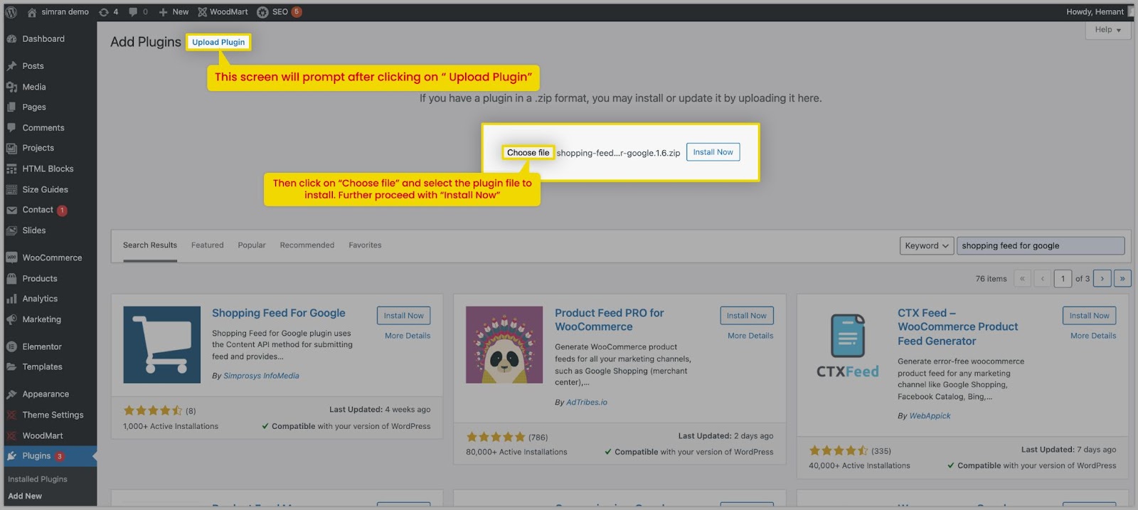
Task: Open the comments bubble icon in admin bar
Action: click(x=133, y=12)
